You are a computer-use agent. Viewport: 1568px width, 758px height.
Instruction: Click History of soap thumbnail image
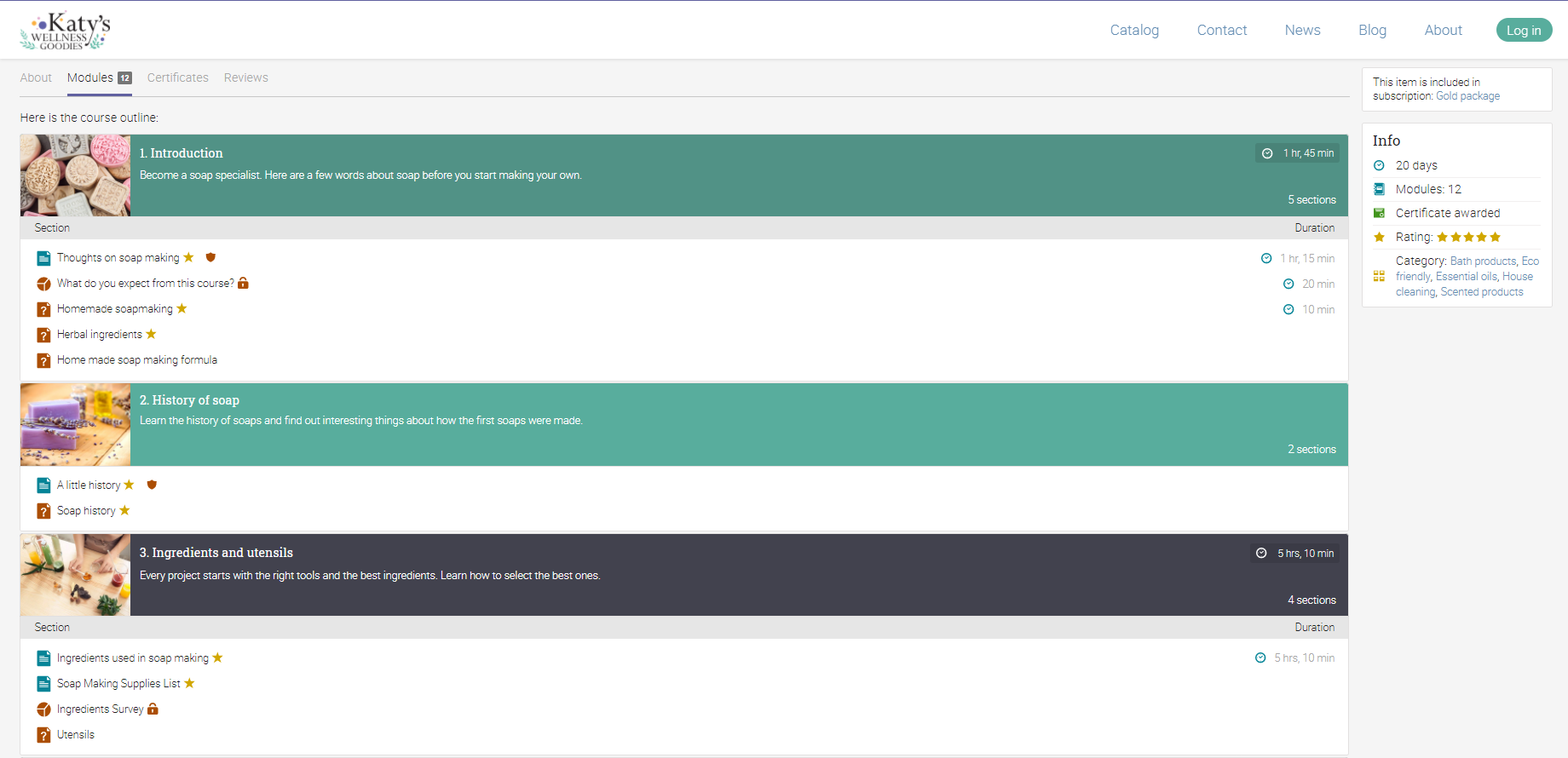76,424
